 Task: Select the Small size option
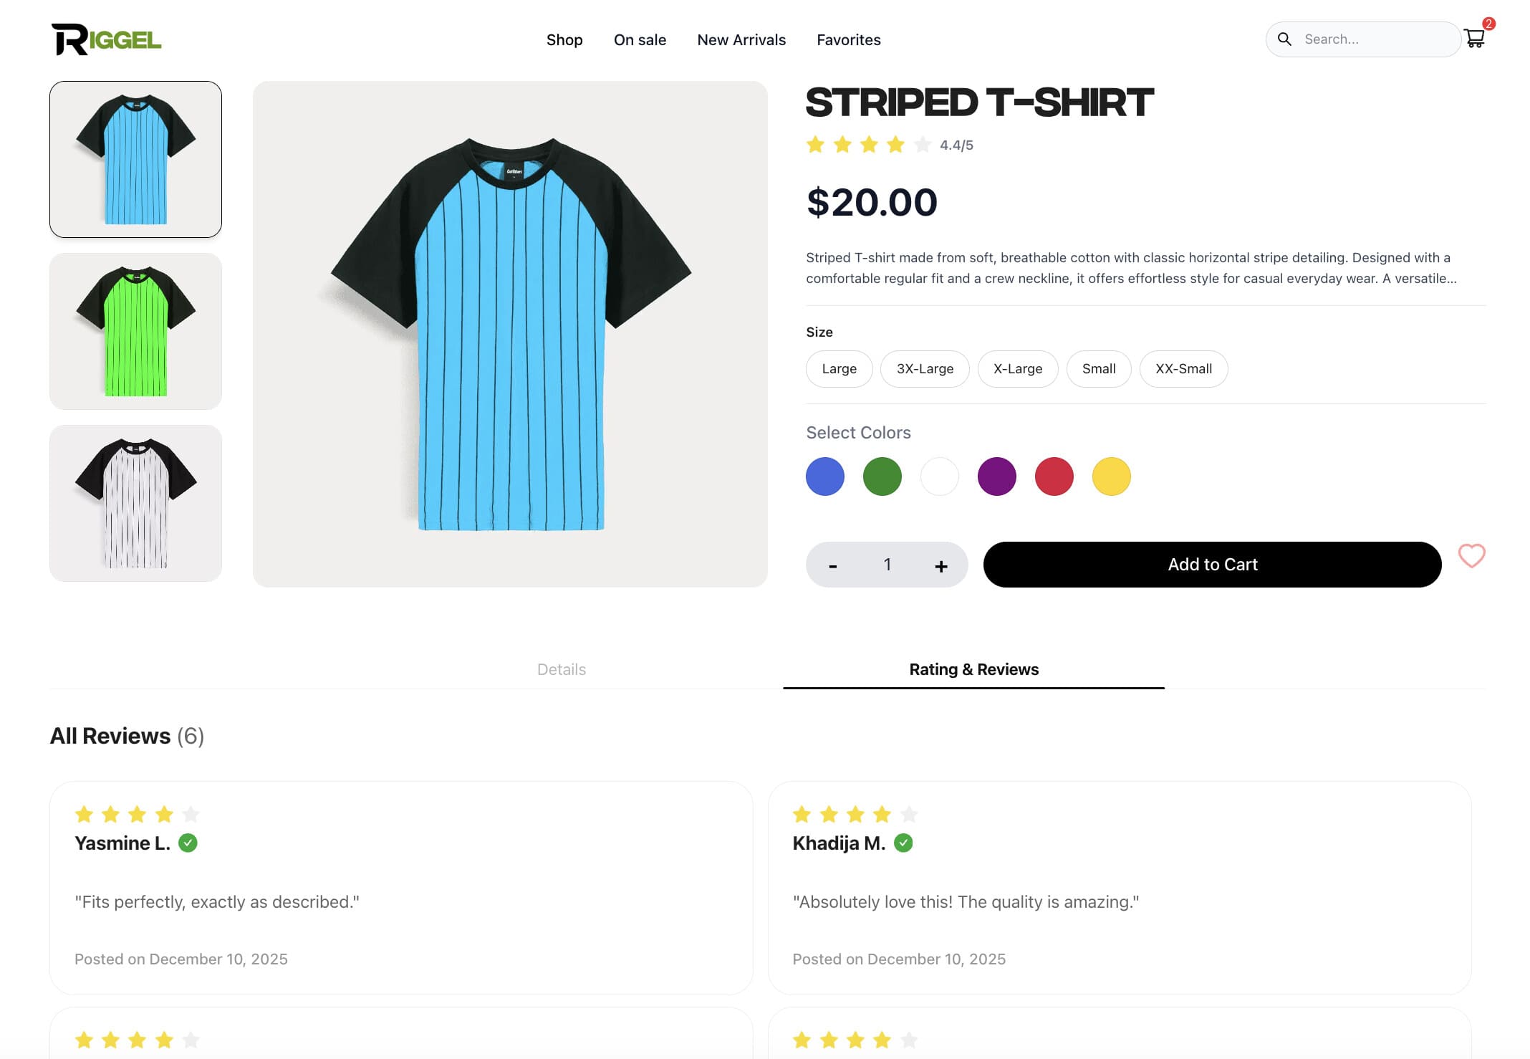click(1098, 369)
